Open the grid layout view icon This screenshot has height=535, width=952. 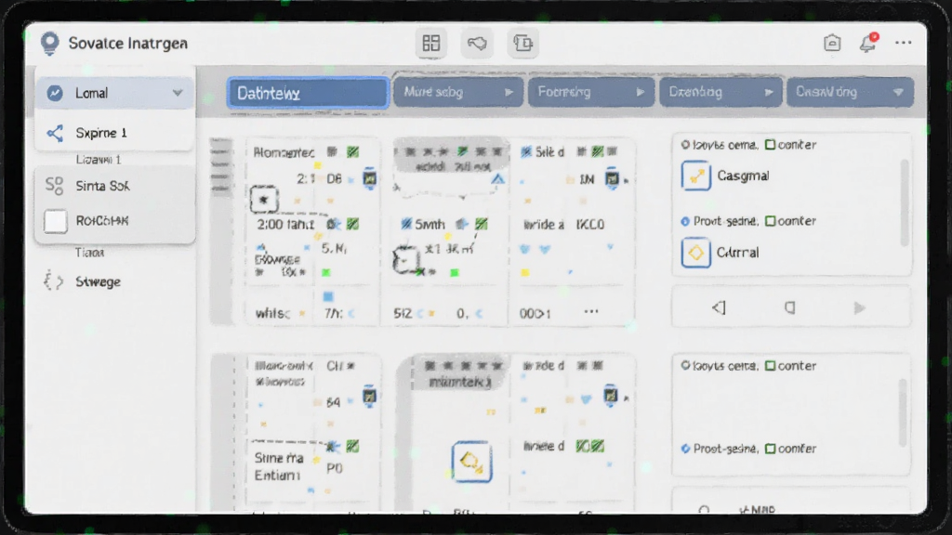tap(431, 43)
